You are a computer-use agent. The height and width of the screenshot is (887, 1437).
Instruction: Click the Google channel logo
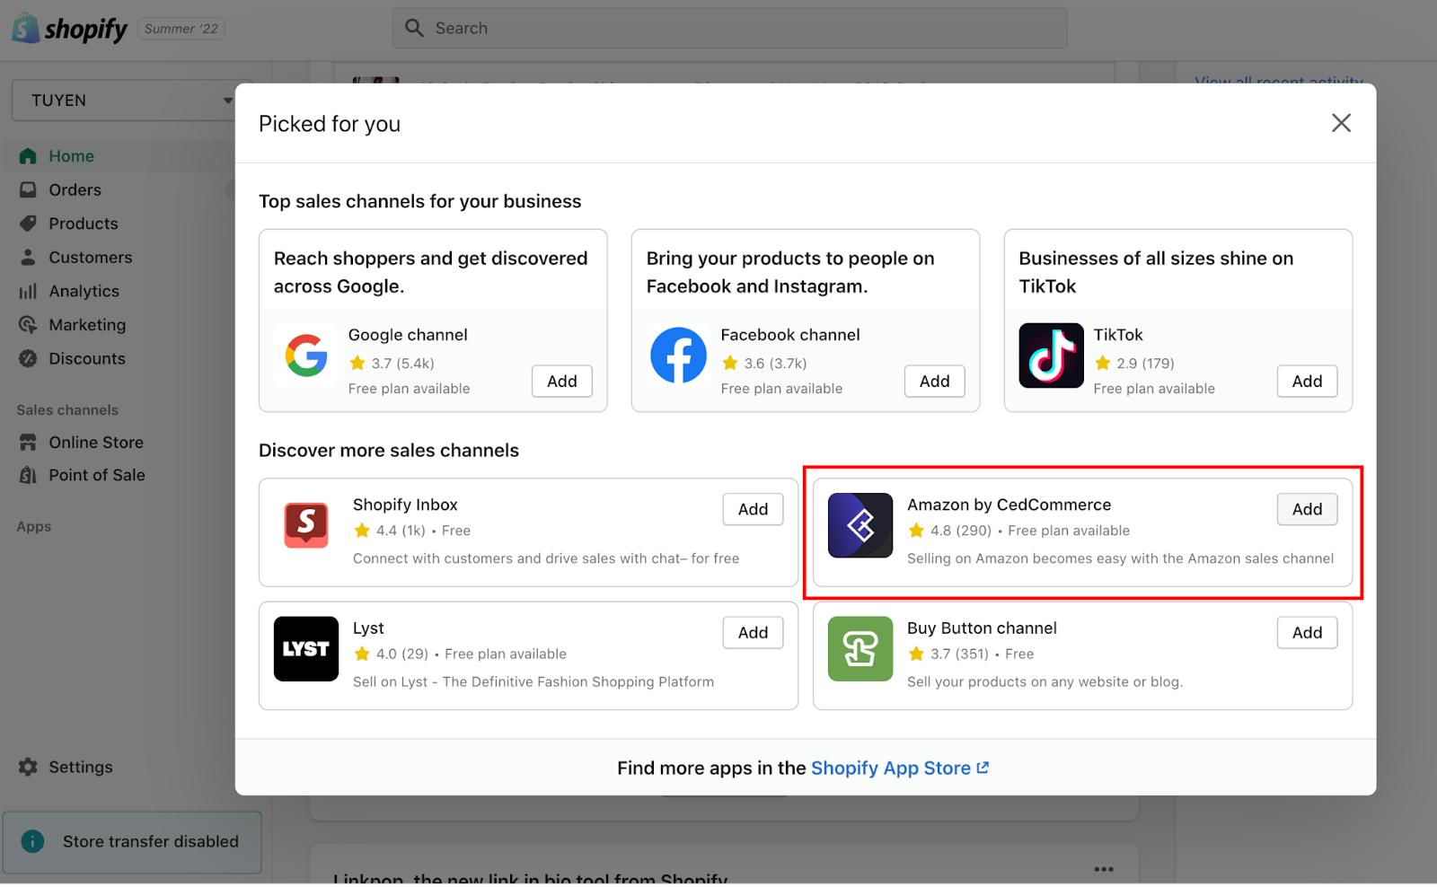tap(306, 356)
